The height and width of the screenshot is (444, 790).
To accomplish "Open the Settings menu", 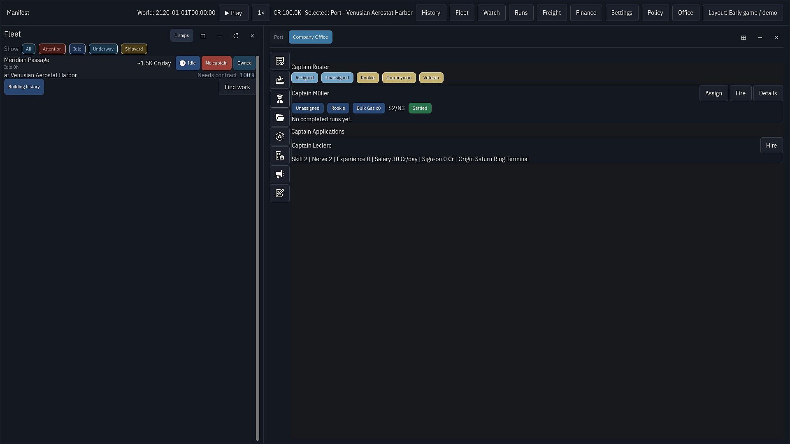I will [622, 13].
